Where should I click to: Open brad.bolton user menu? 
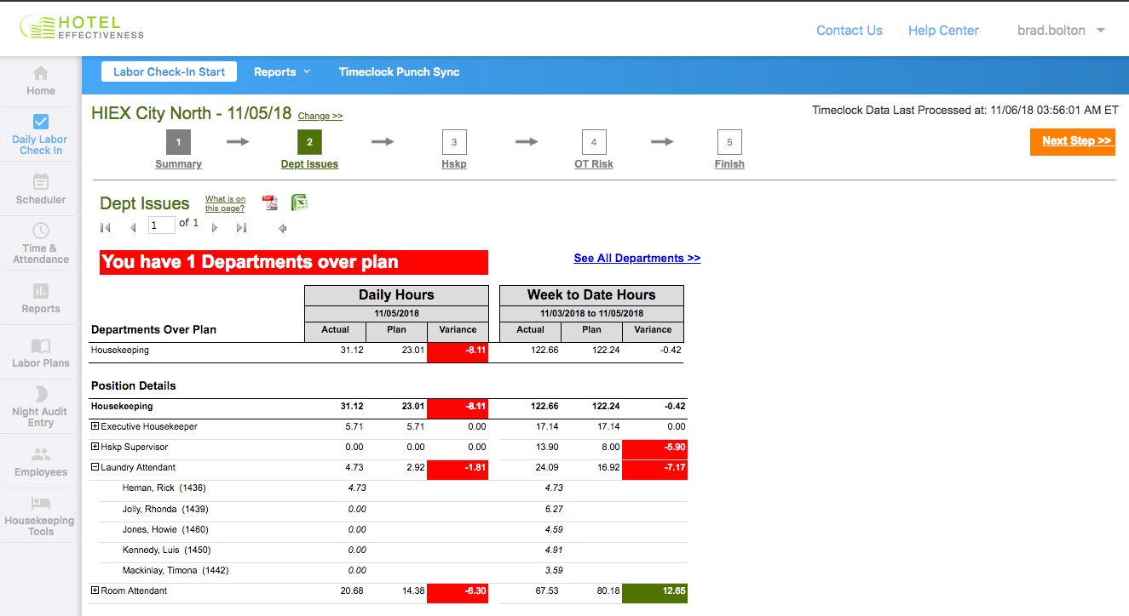click(x=1061, y=31)
